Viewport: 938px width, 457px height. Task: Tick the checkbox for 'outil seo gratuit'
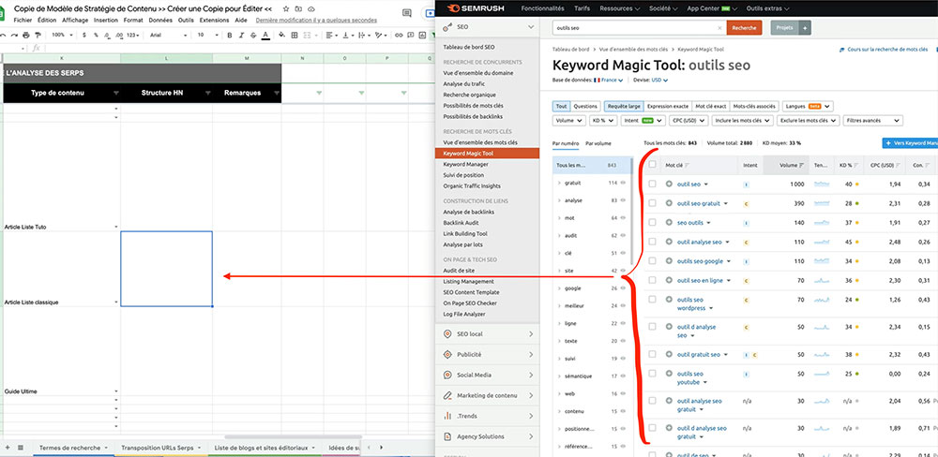pos(652,203)
